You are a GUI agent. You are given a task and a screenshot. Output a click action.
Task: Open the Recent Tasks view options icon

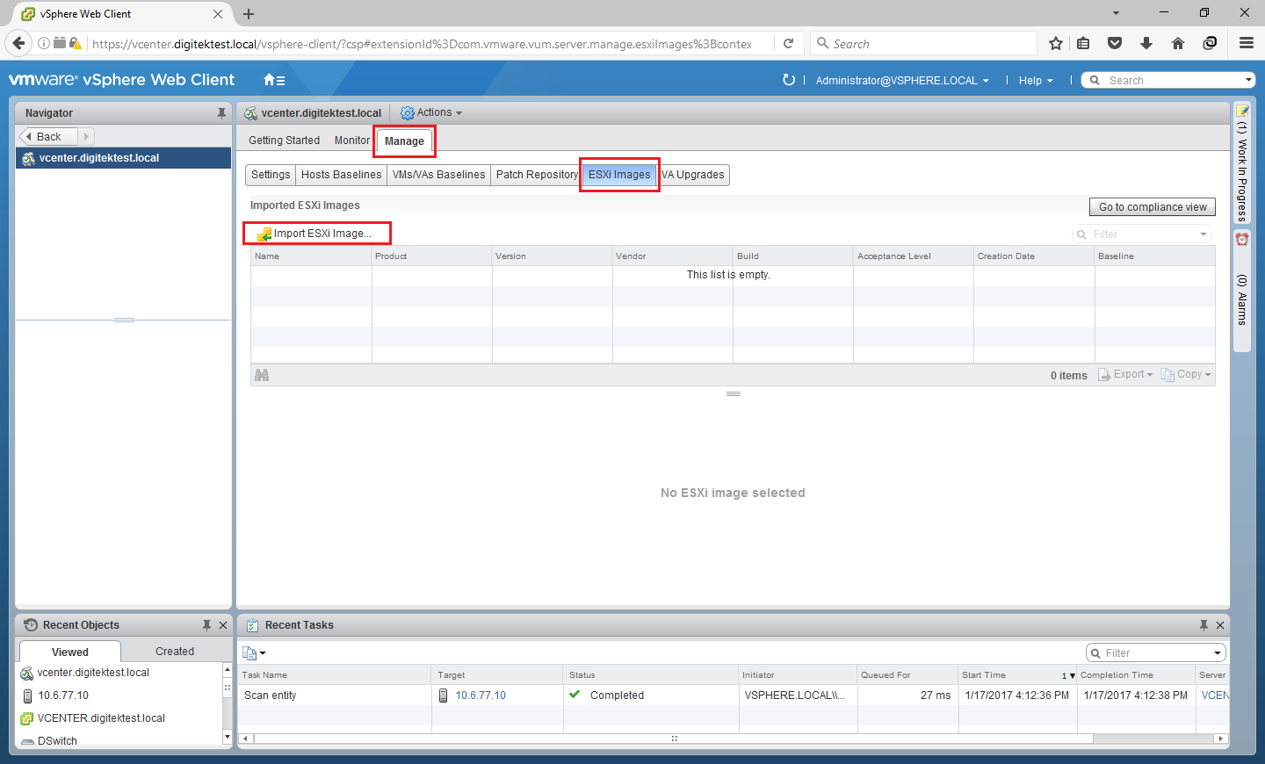point(254,653)
